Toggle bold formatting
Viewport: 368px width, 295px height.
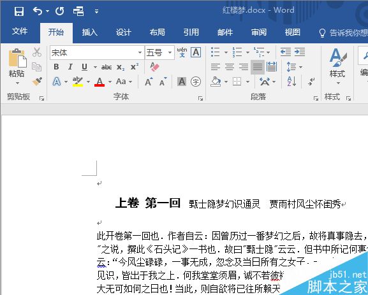coord(56,67)
